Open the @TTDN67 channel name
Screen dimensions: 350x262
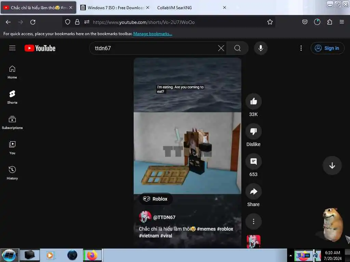(164, 217)
